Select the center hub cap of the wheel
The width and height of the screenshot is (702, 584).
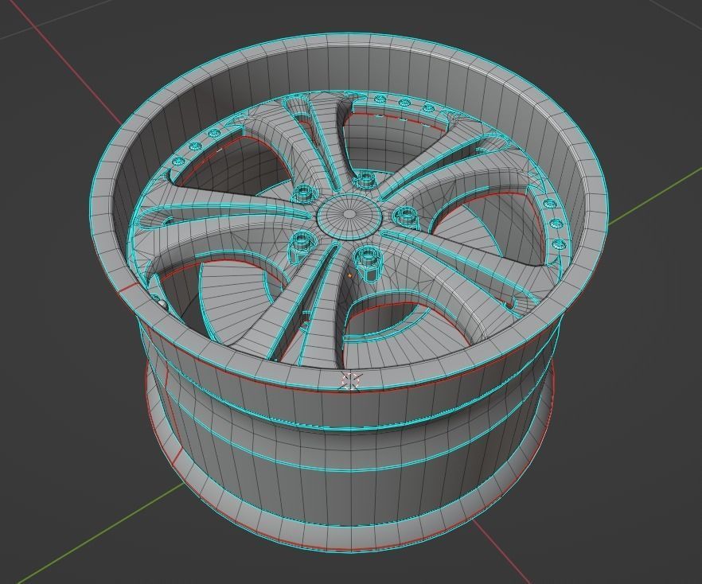(348, 215)
